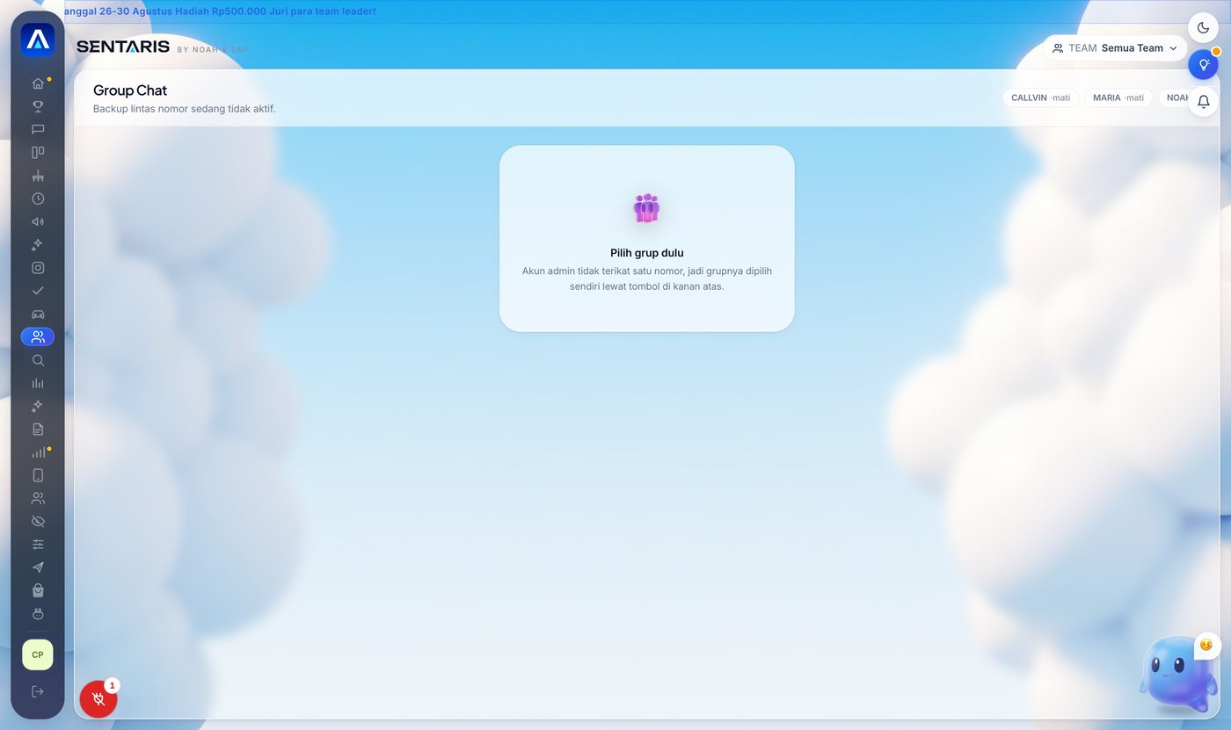This screenshot has height=730, width=1231.
Task: Open the sliders settings icon
Action: 38,545
